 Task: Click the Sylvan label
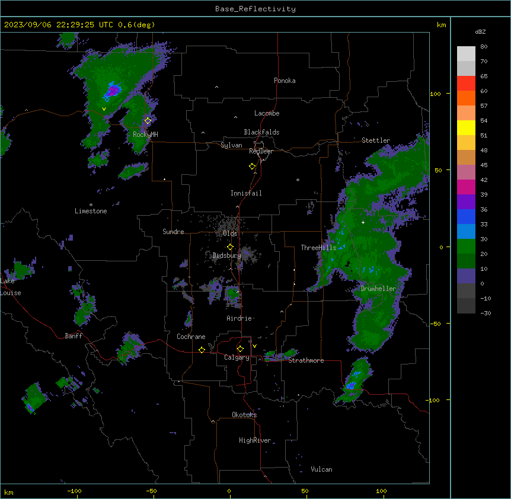pos(231,145)
